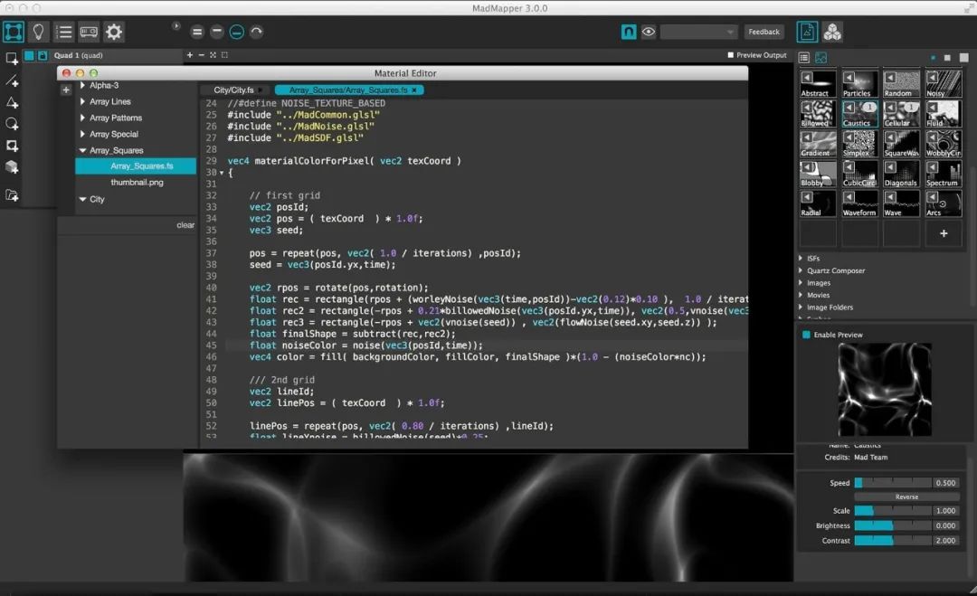Open the lights bulb tab icon

(x=39, y=31)
